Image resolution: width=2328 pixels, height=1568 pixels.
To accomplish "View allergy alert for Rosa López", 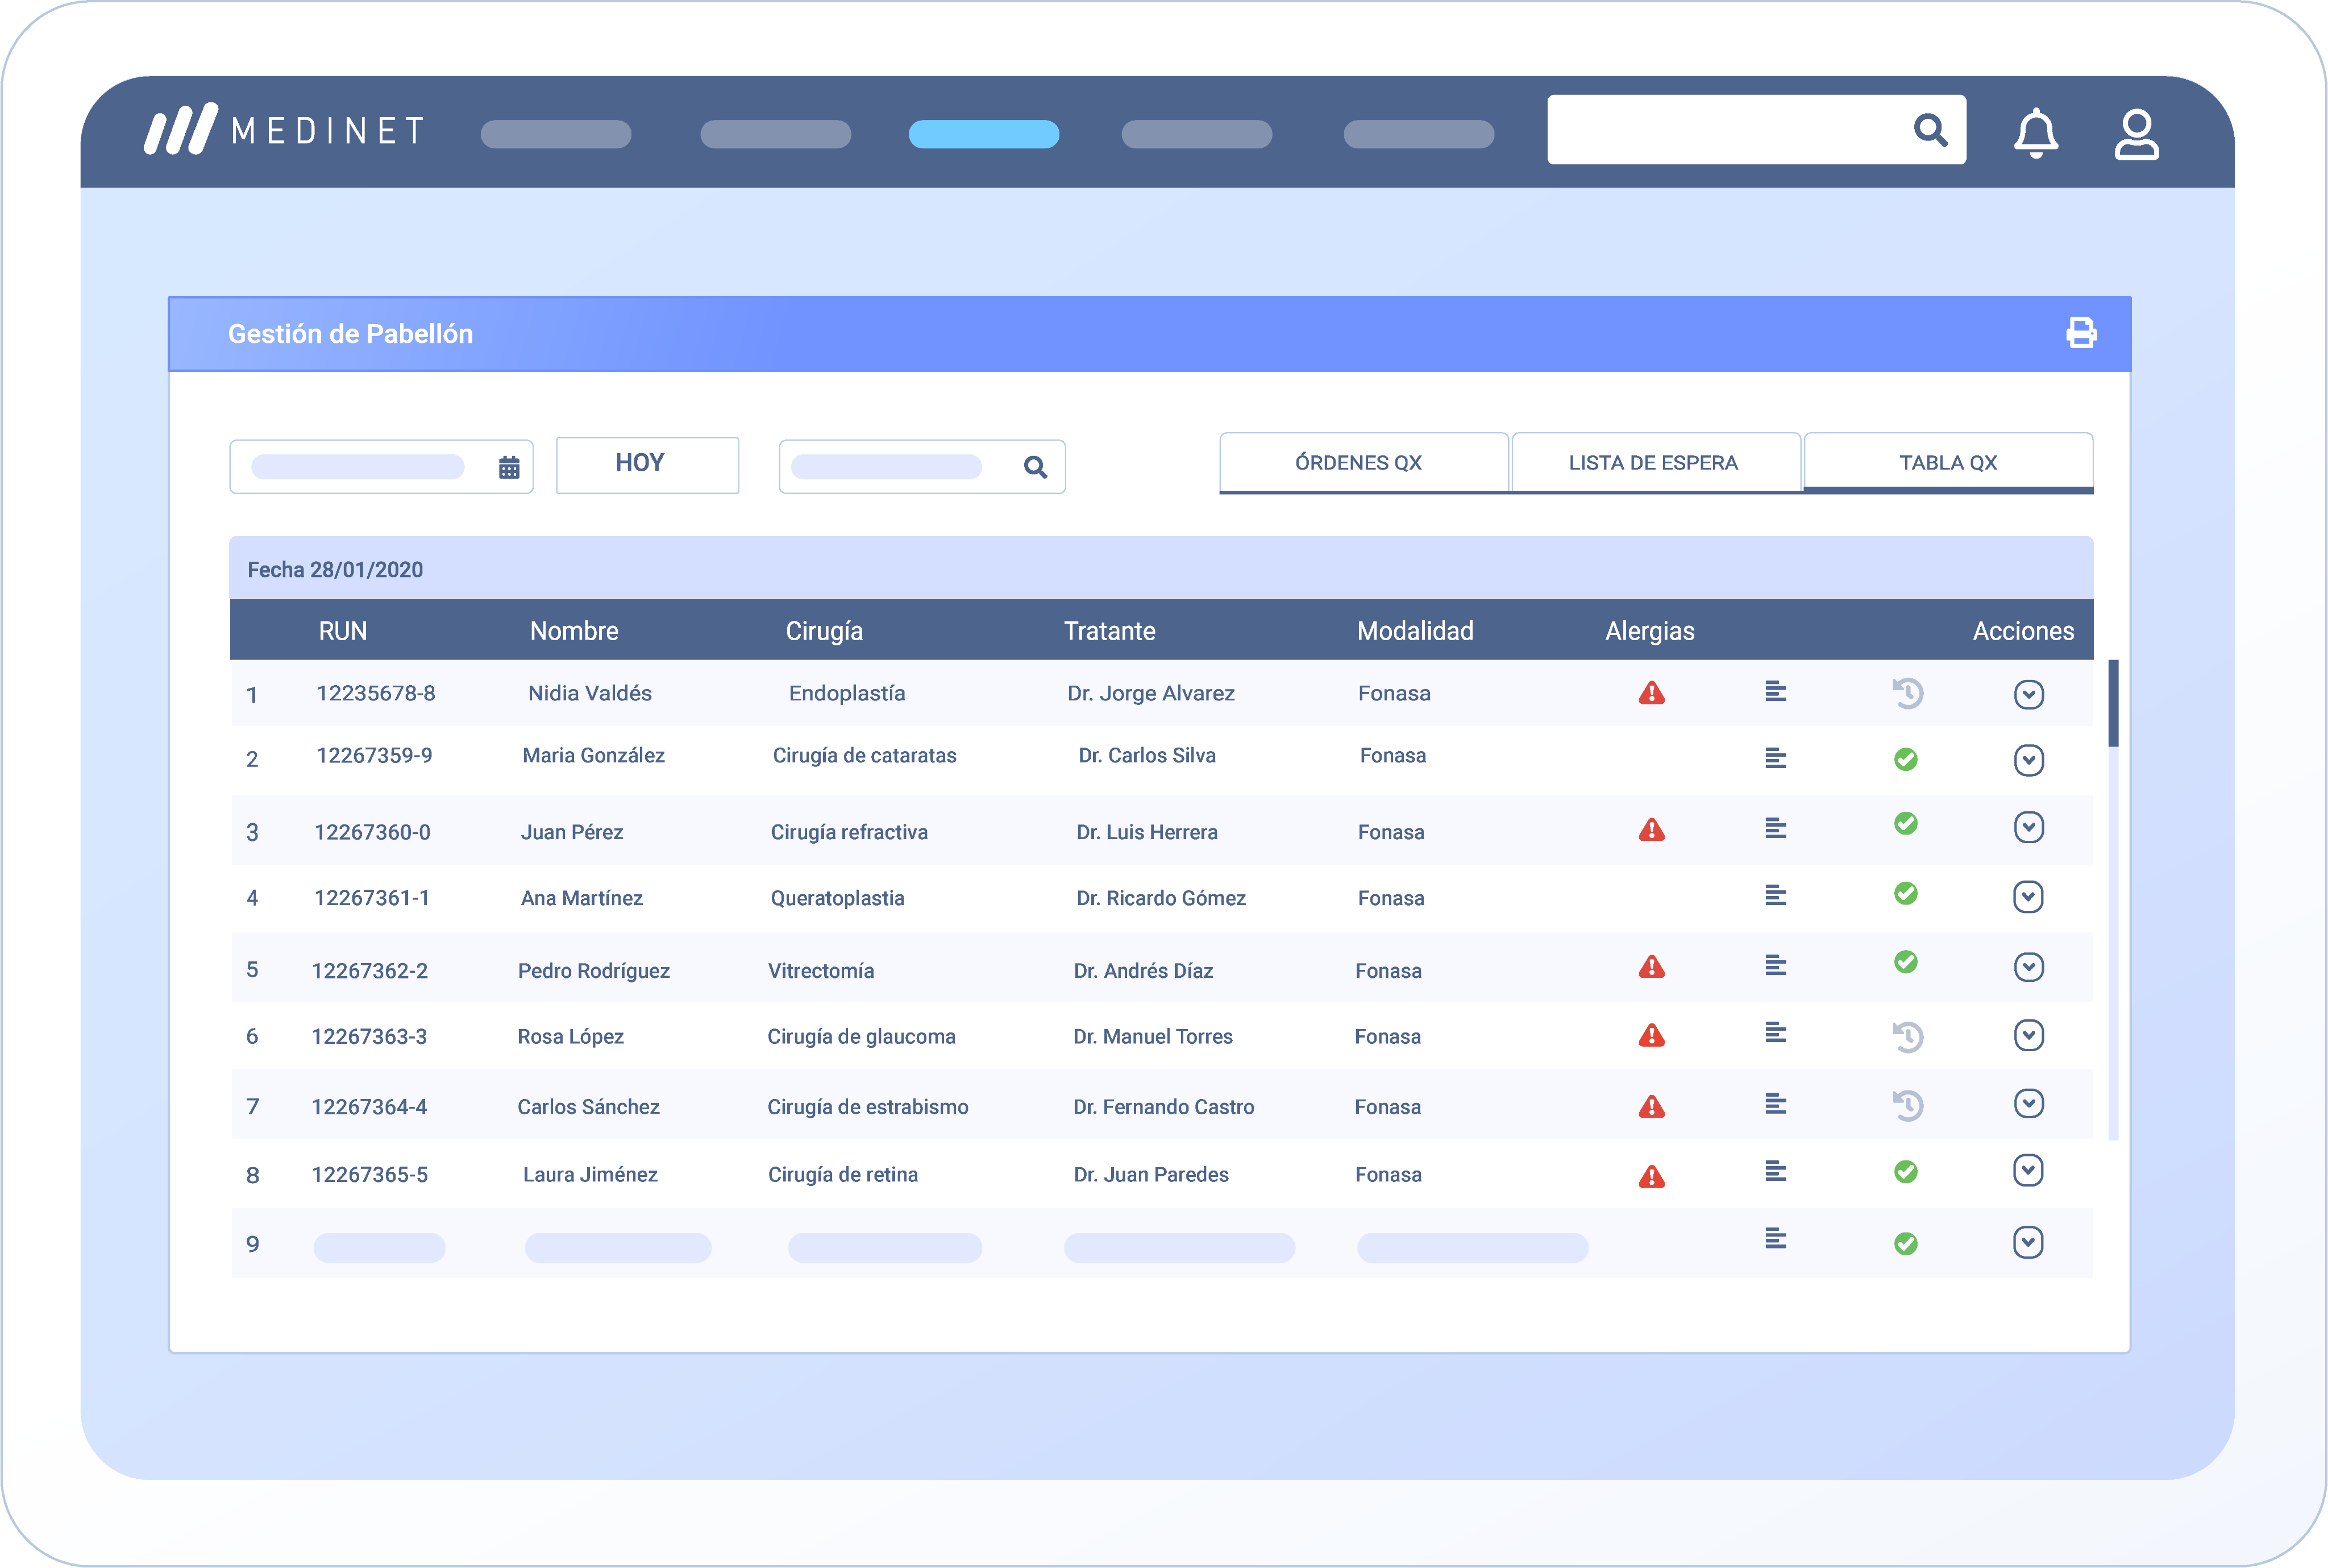I will click(1651, 1036).
